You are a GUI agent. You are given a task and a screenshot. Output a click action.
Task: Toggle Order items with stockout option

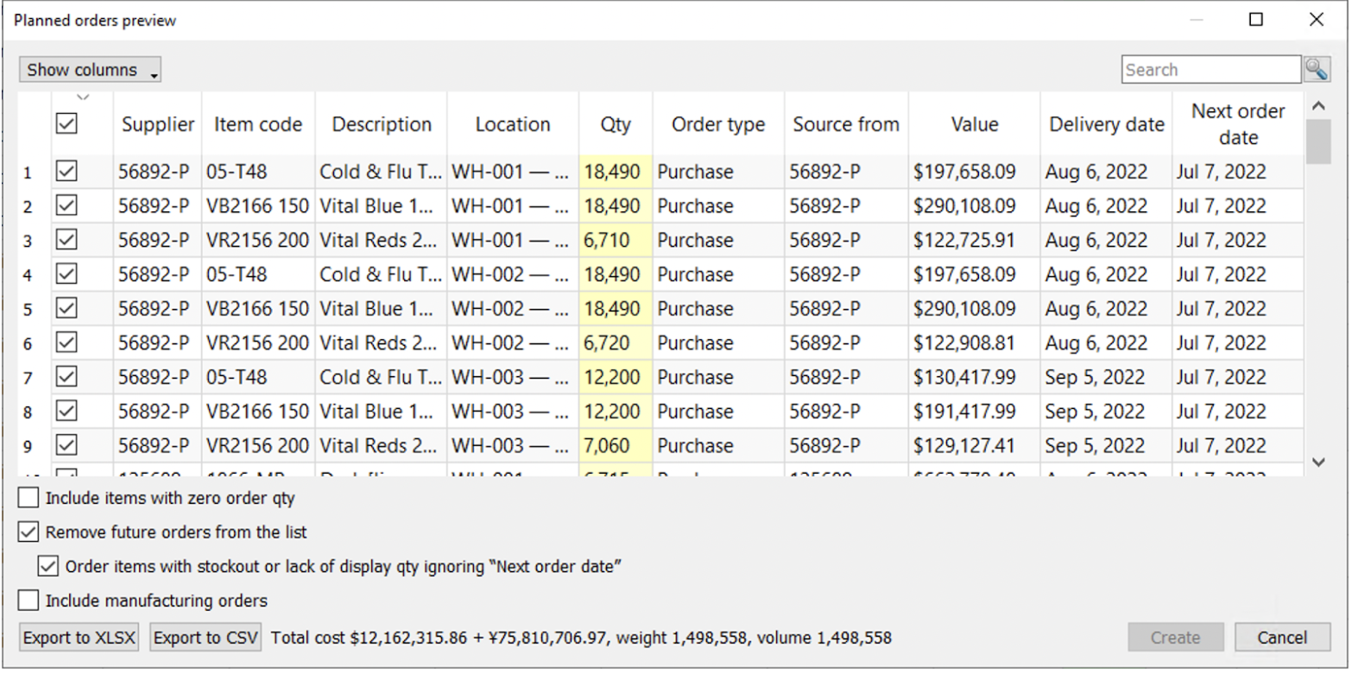point(48,567)
